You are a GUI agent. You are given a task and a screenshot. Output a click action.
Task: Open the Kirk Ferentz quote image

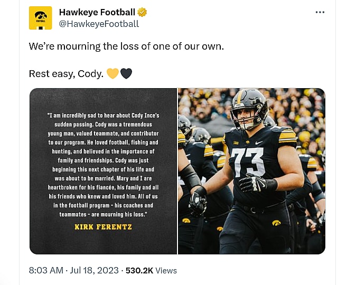point(103,171)
